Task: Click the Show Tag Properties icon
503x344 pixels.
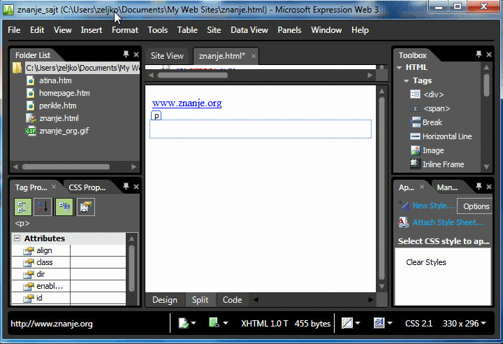Action: (85, 207)
